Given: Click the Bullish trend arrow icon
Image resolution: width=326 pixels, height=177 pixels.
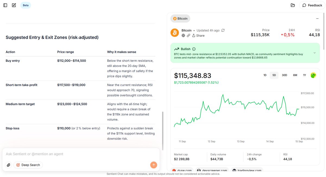Looking at the screenshot, I should [x=177, y=49].
